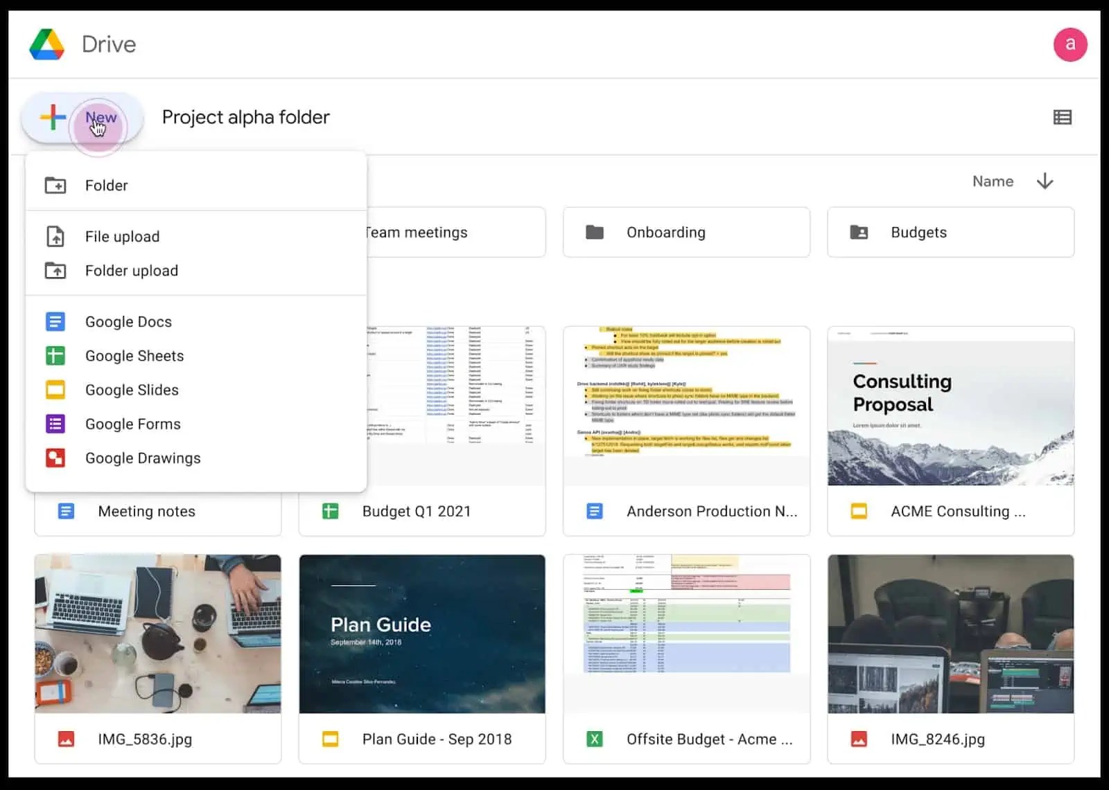1109x790 pixels.
Task: Click the File upload icon
Action: click(x=56, y=236)
